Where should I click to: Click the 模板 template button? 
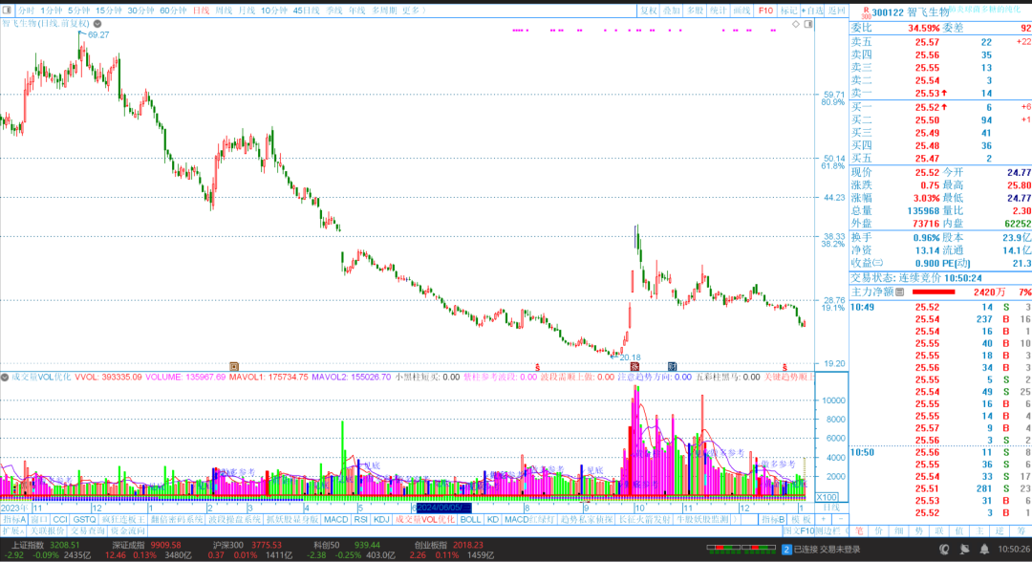(801, 519)
